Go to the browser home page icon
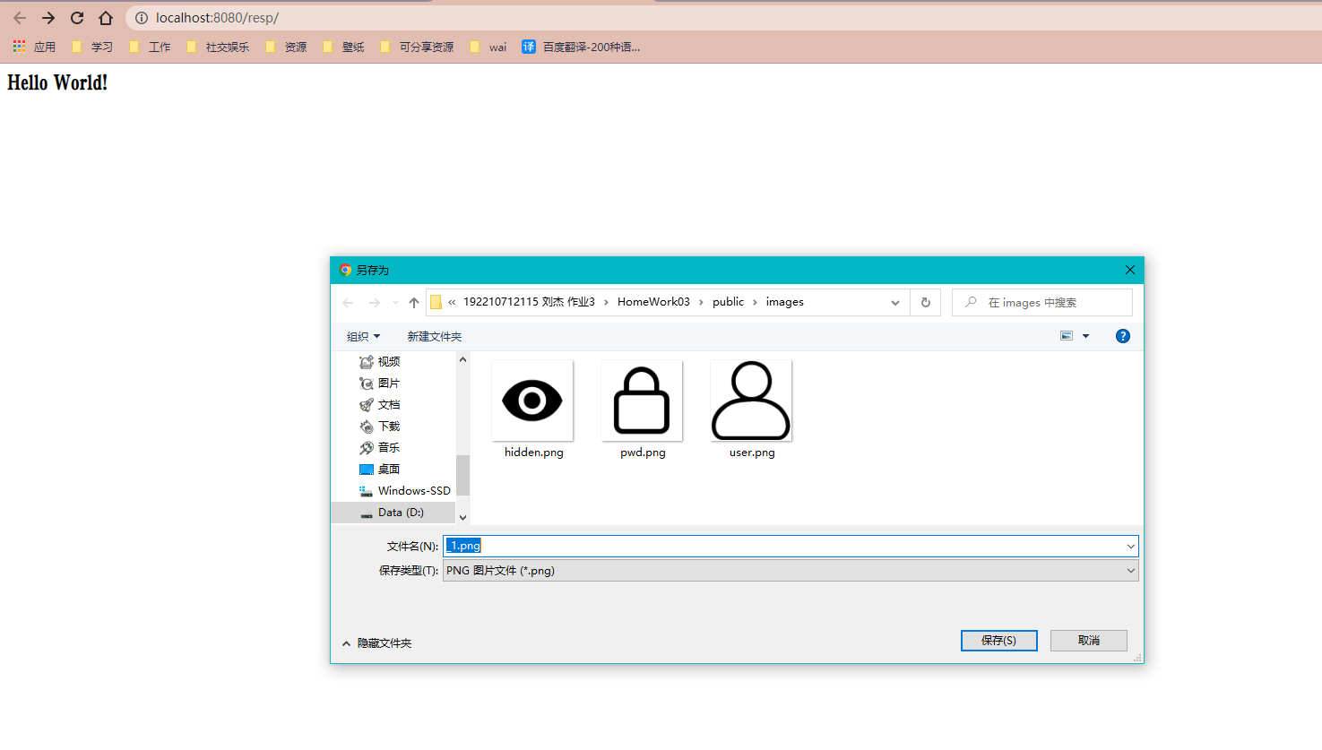 click(106, 18)
